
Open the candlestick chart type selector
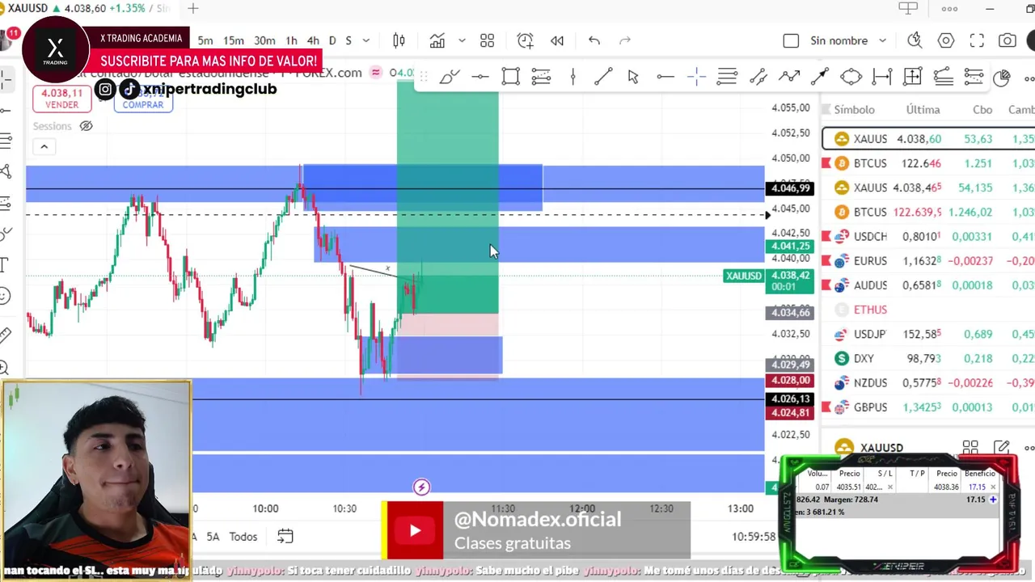click(x=399, y=40)
